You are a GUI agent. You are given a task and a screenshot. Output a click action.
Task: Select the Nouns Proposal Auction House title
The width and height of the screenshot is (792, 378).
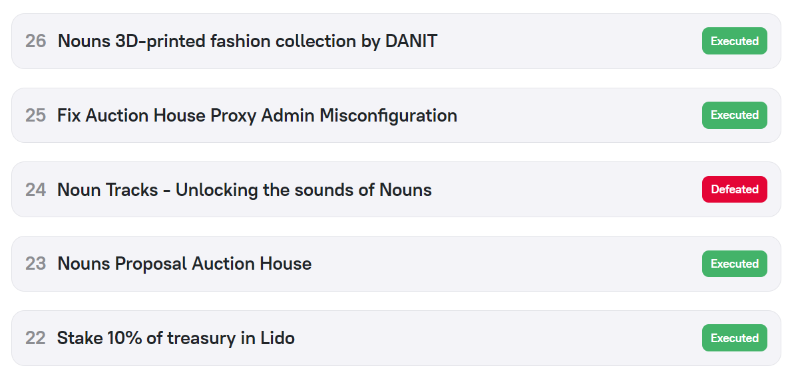click(184, 264)
